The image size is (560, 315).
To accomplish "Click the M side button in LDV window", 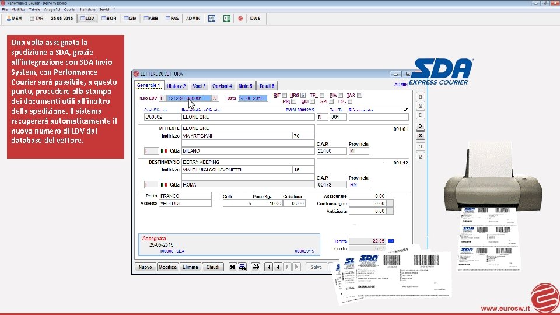I will 421,106.
